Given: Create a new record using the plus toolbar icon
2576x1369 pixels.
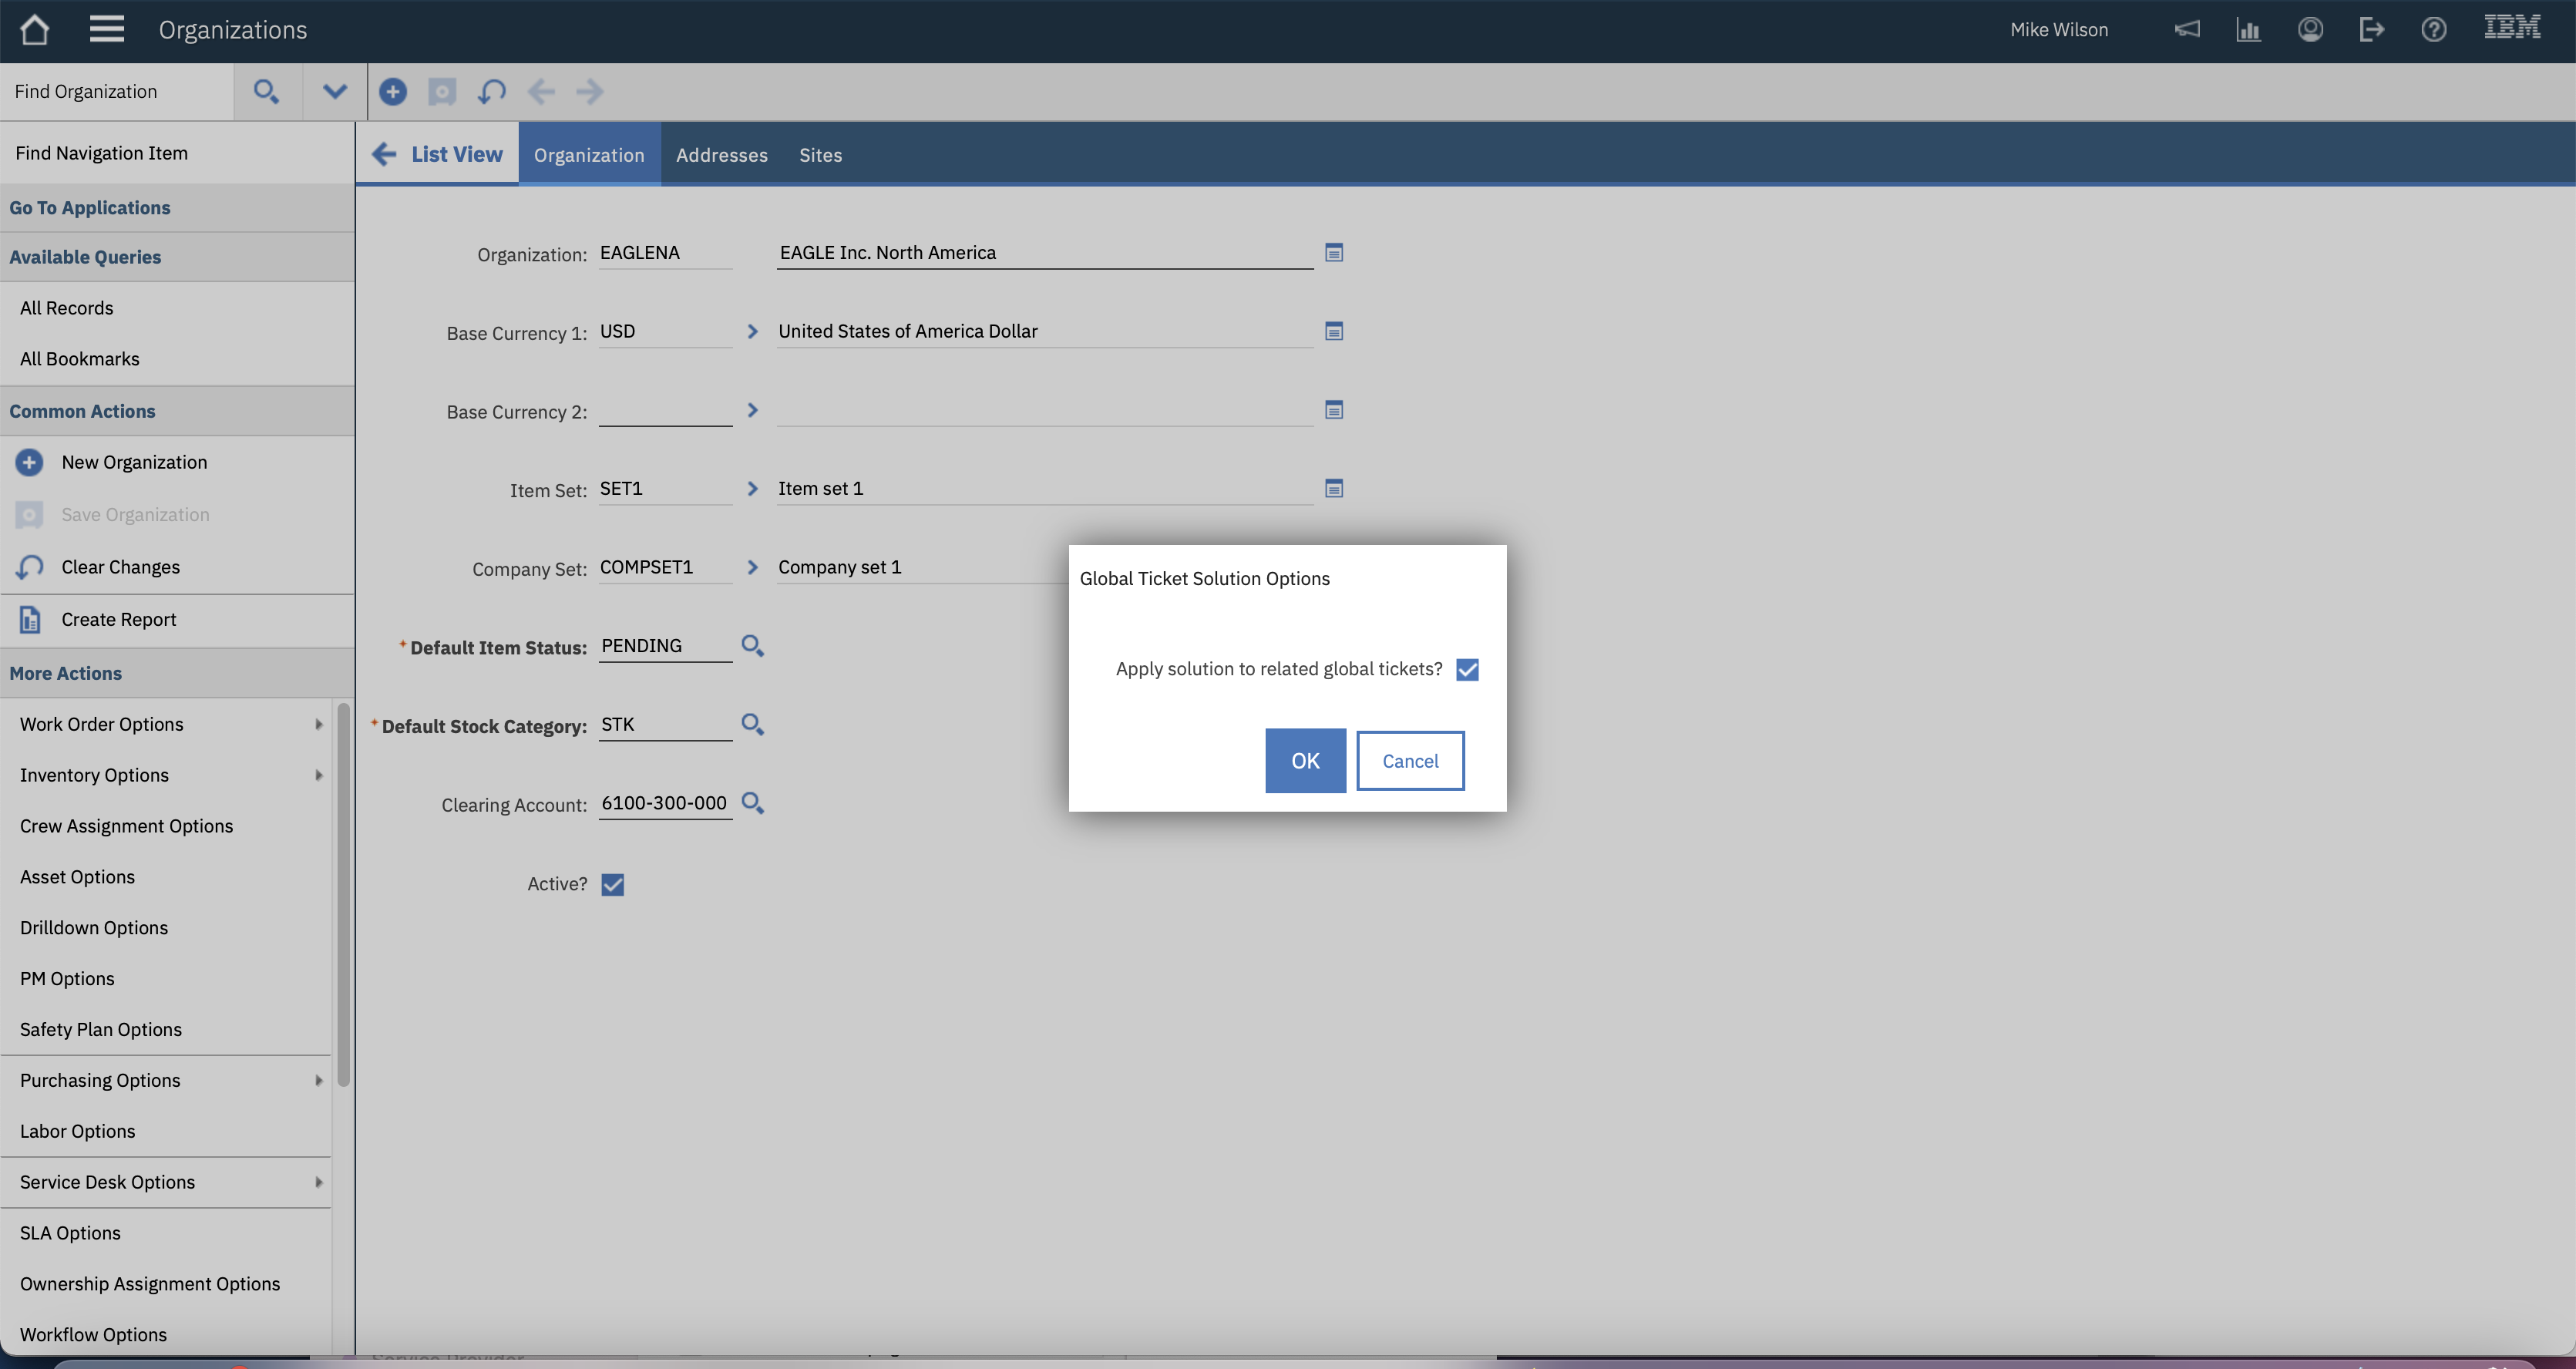Looking at the screenshot, I should coord(393,91).
